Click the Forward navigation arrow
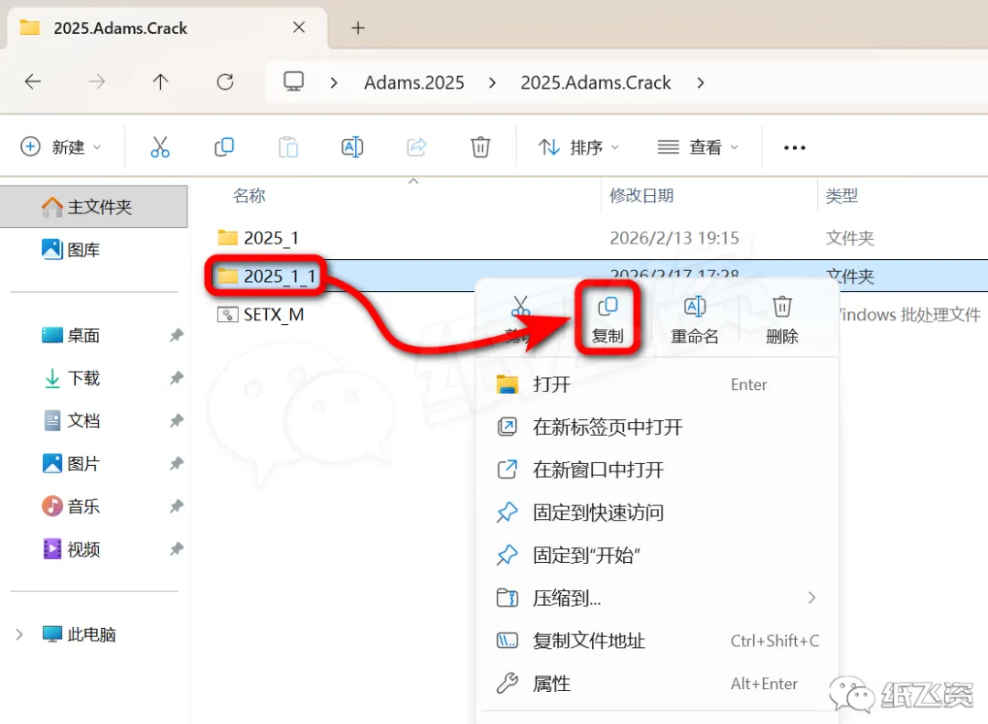Viewport: 988px width, 724px height. pos(96,82)
